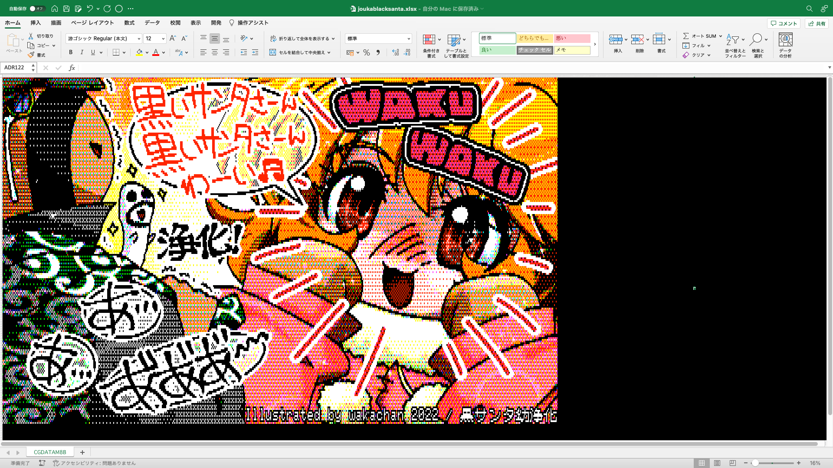This screenshot has height=468, width=833.
Task: Toggle Italic formatting
Action: point(82,52)
